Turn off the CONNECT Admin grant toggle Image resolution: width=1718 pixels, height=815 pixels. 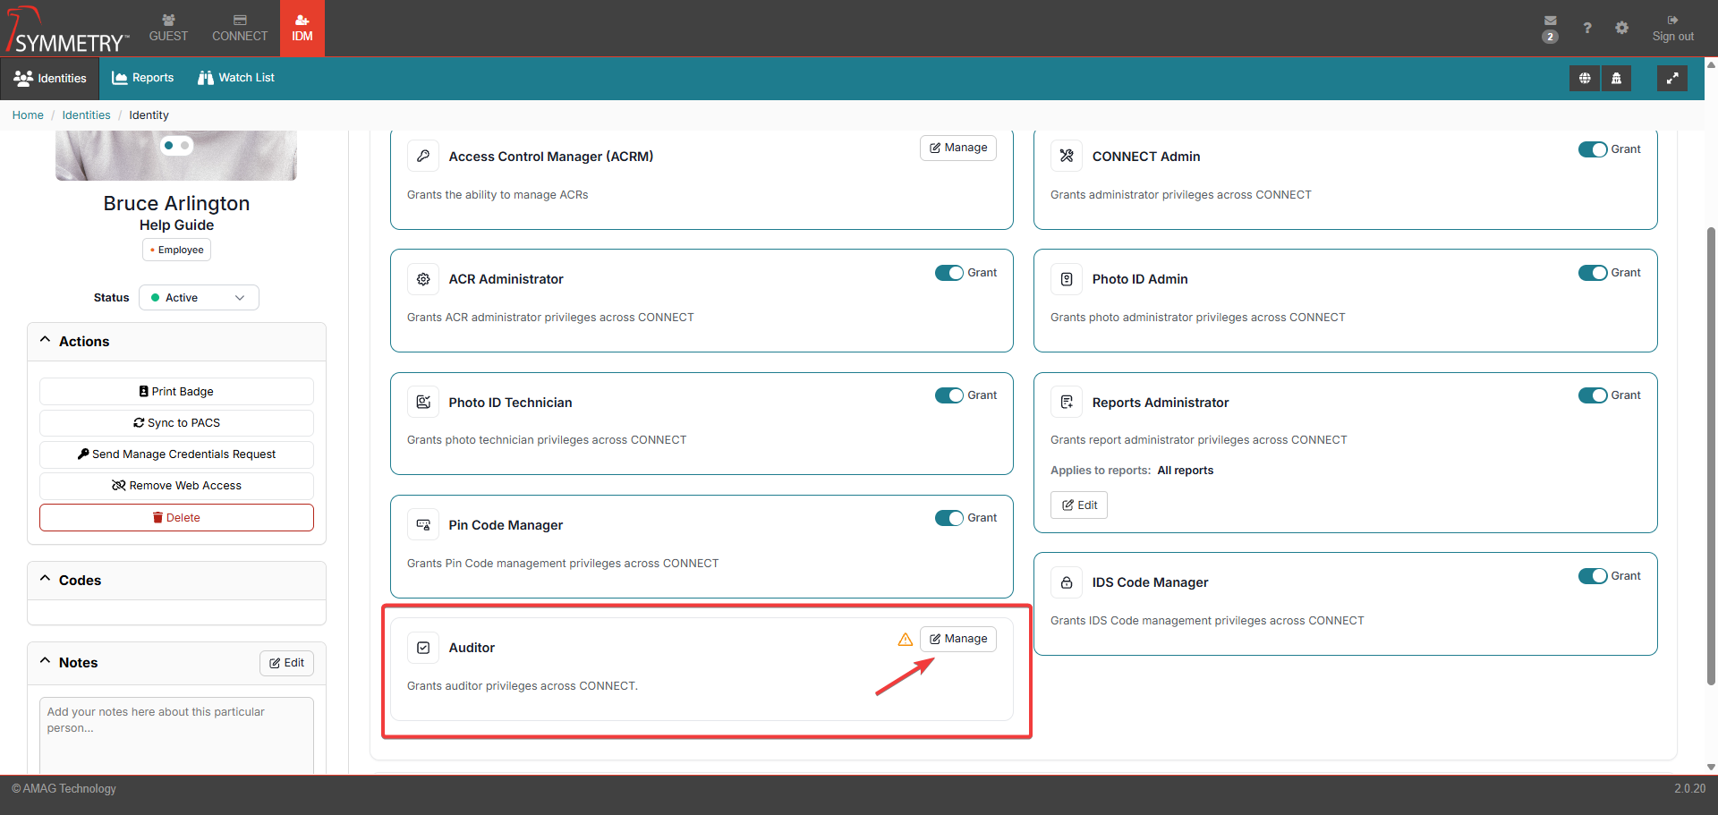[x=1592, y=149]
